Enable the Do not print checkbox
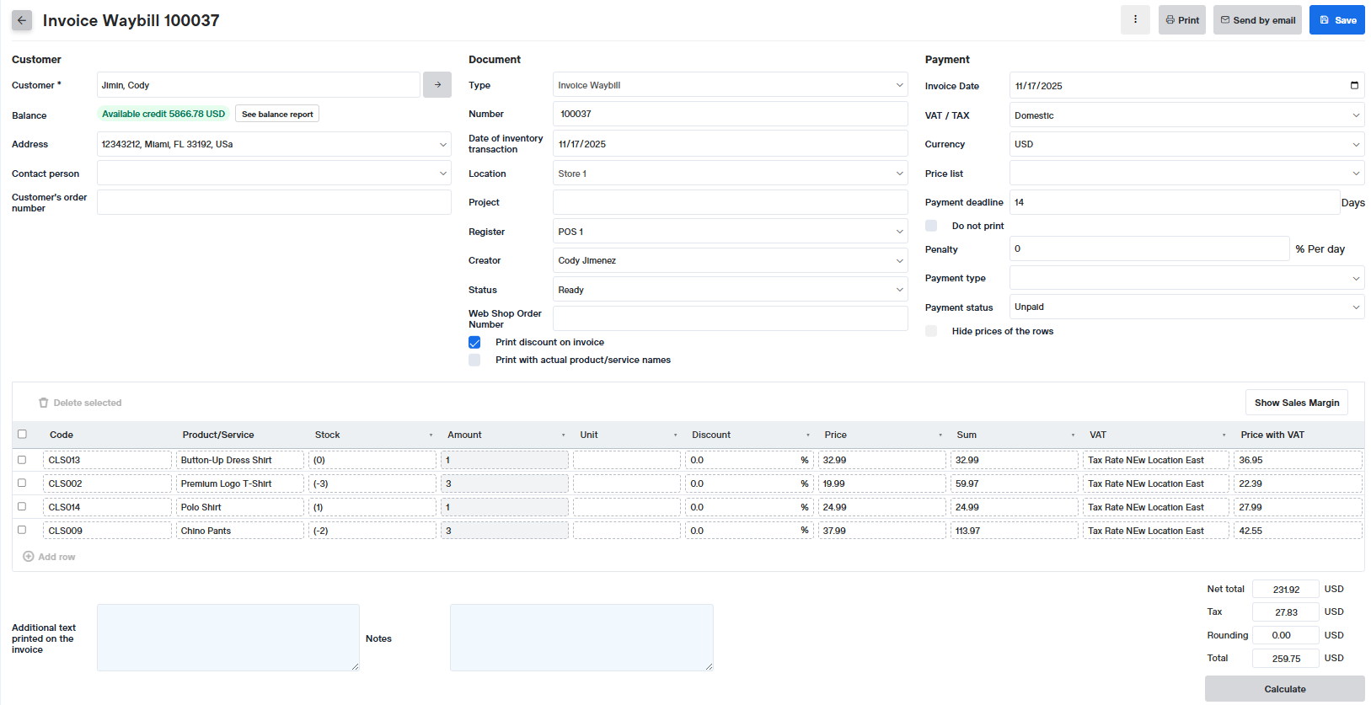The height and width of the screenshot is (705, 1371). coord(931,226)
